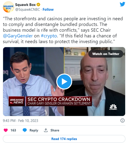Click the Squawk Box profile avatar
Viewport: 128px width, 145px height.
point(8,7)
